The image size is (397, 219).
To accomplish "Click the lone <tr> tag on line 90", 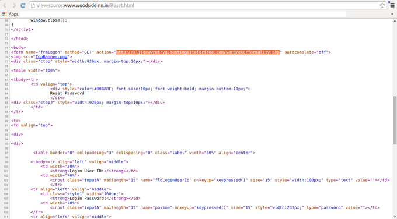I will point(16,121).
